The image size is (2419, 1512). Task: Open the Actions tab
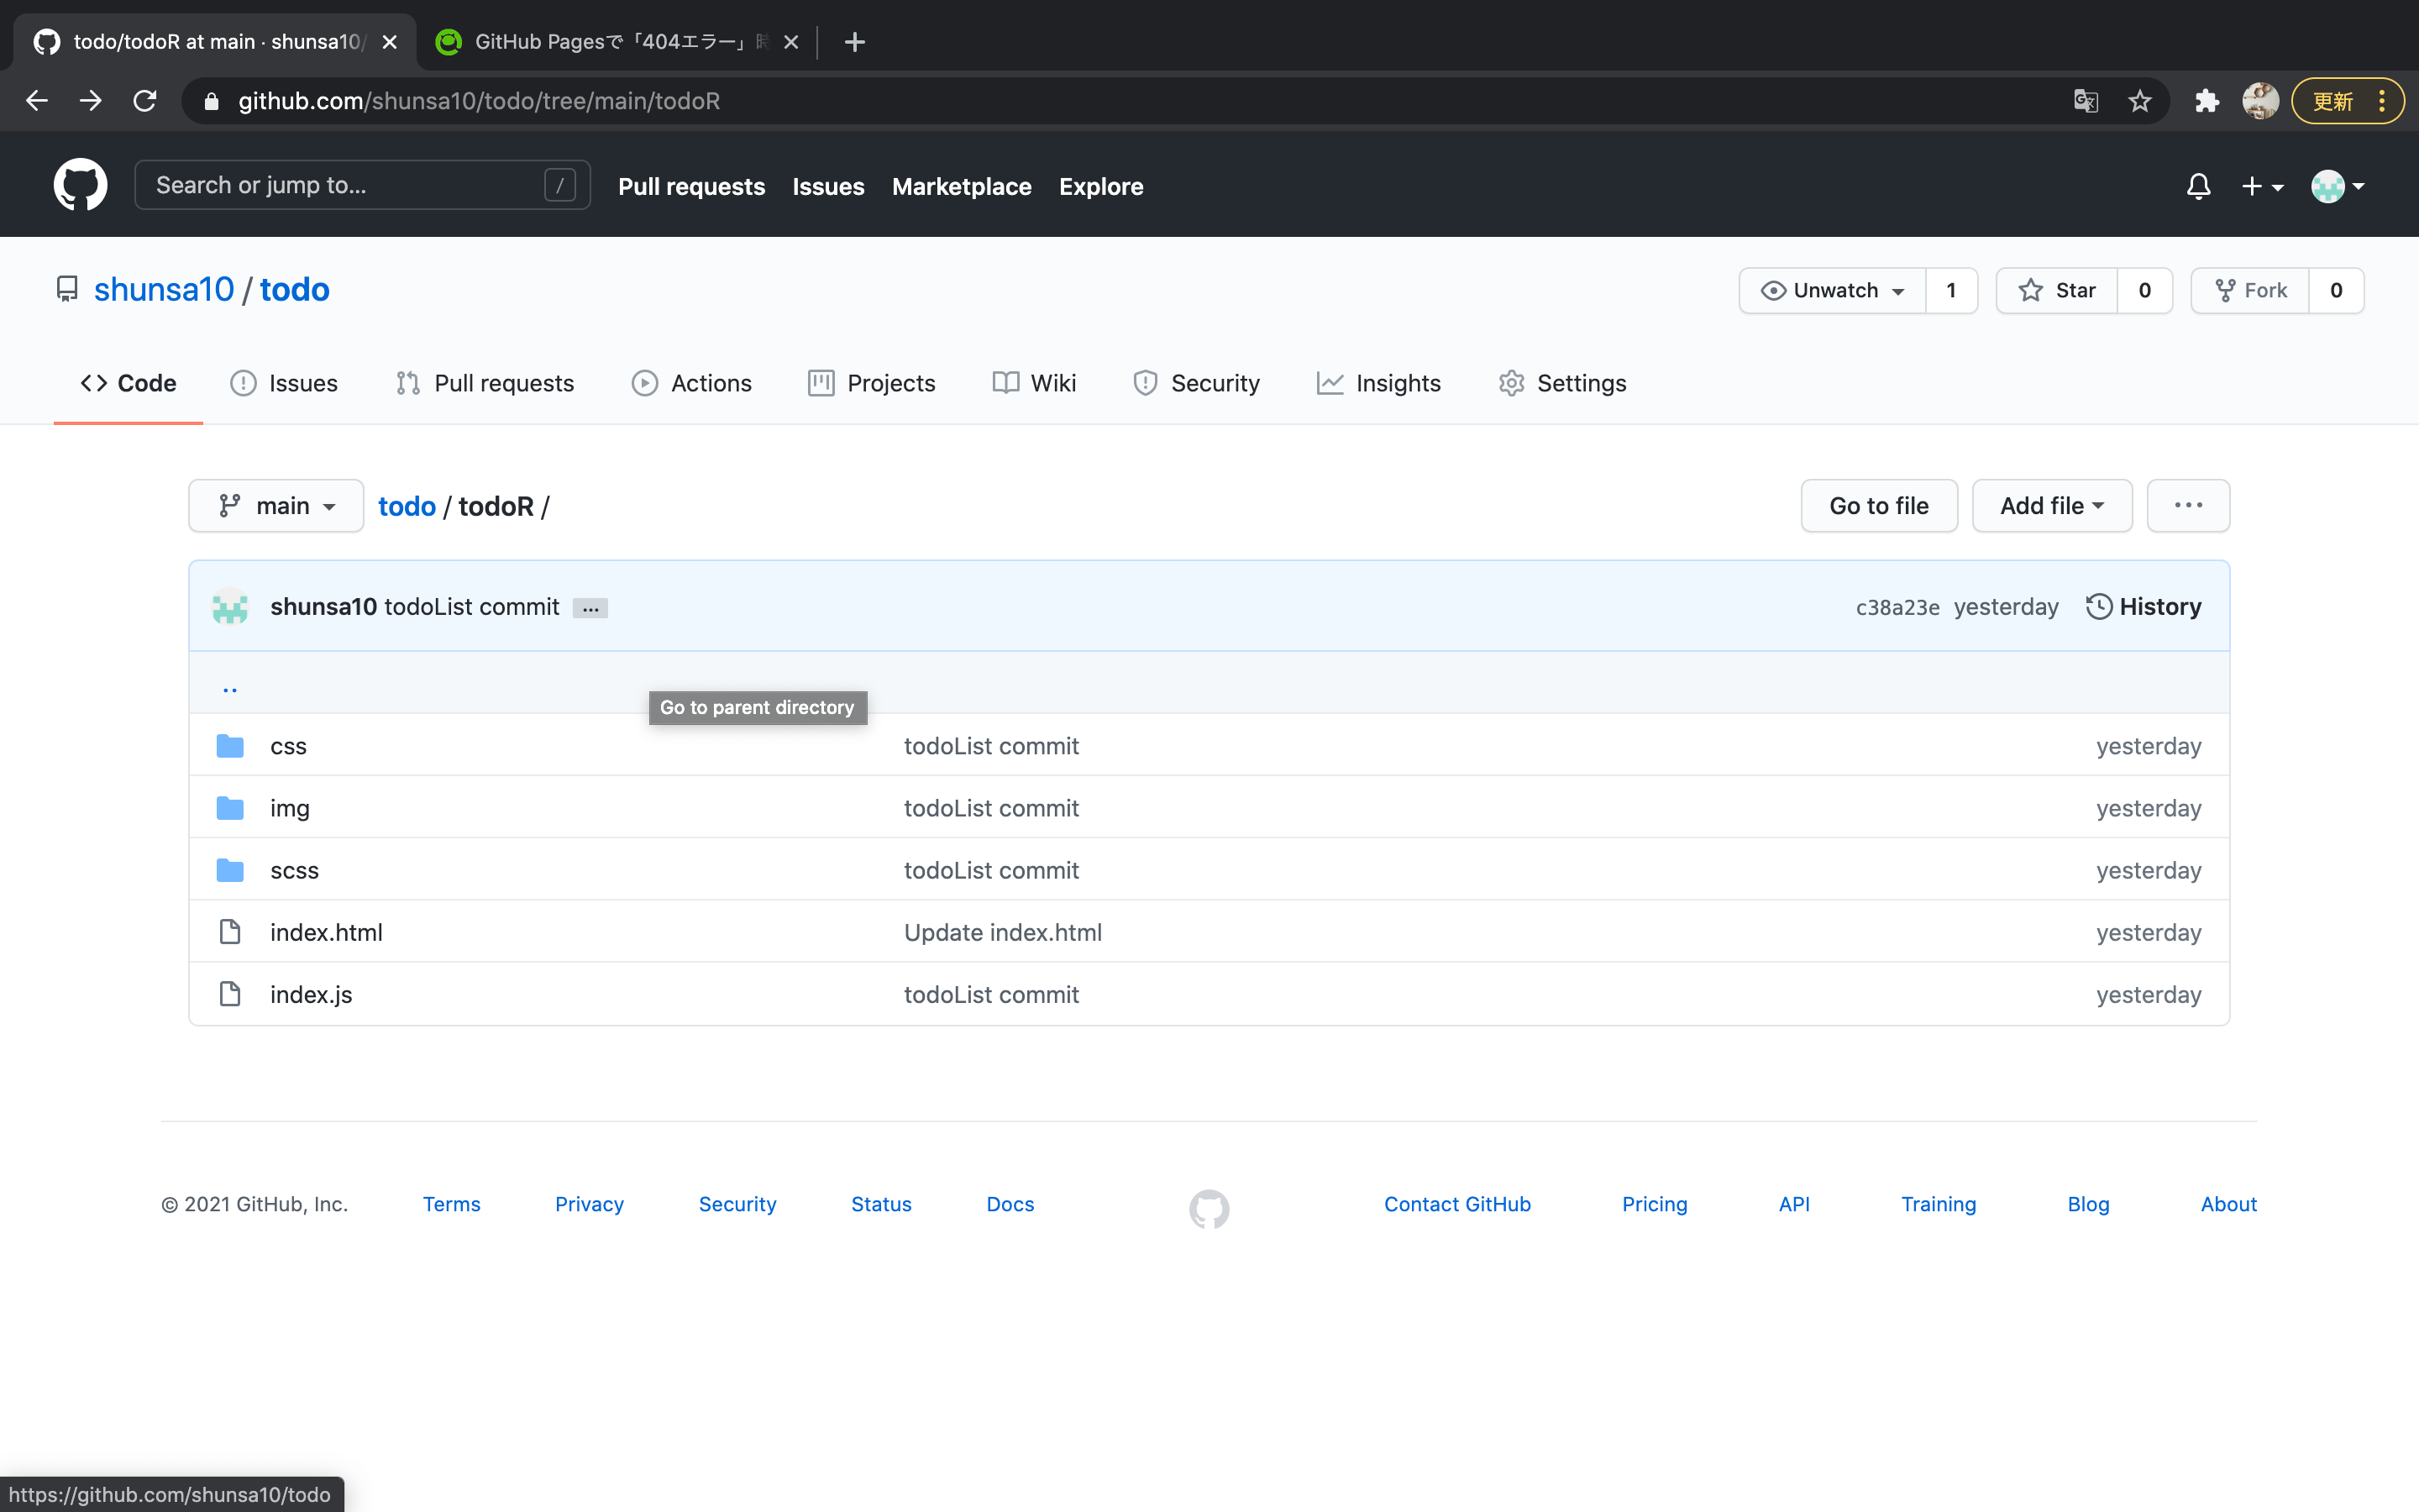click(692, 383)
